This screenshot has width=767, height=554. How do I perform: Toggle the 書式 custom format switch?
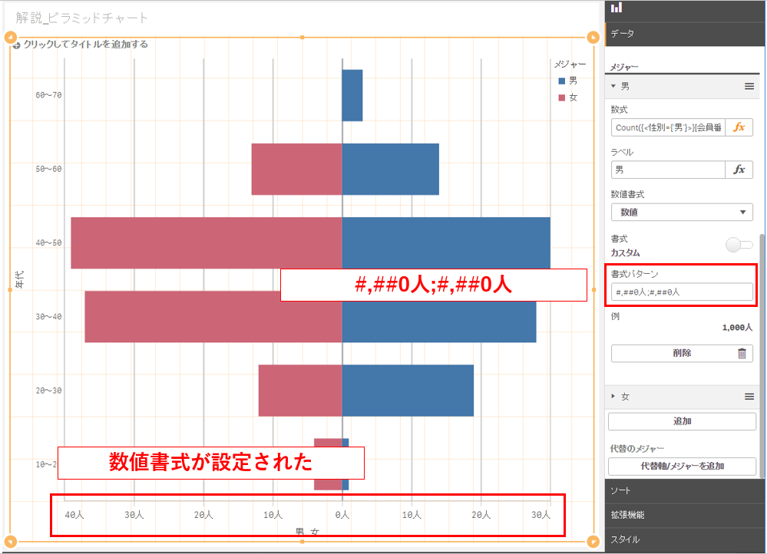click(x=739, y=245)
